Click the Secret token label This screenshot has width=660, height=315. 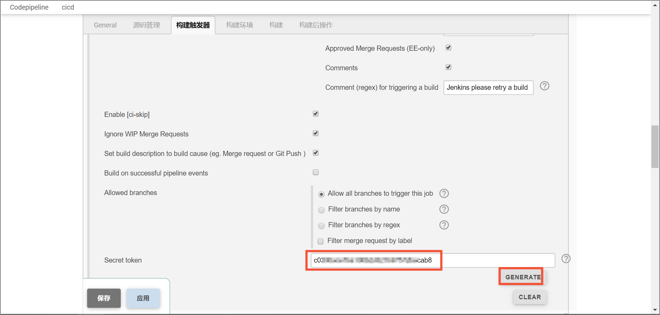point(123,260)
